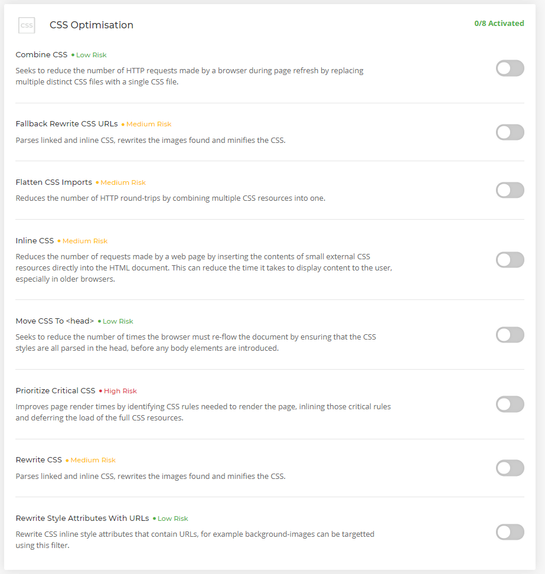
Task: Click the CSS Optimisation section title
Action: click(x=92, y=25)
